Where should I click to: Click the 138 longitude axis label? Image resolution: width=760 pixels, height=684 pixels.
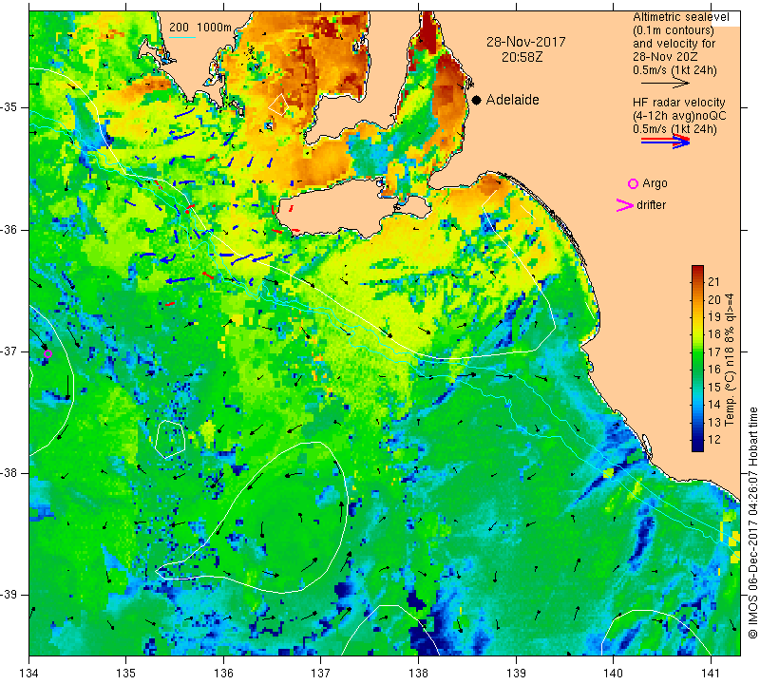[418, 673]
